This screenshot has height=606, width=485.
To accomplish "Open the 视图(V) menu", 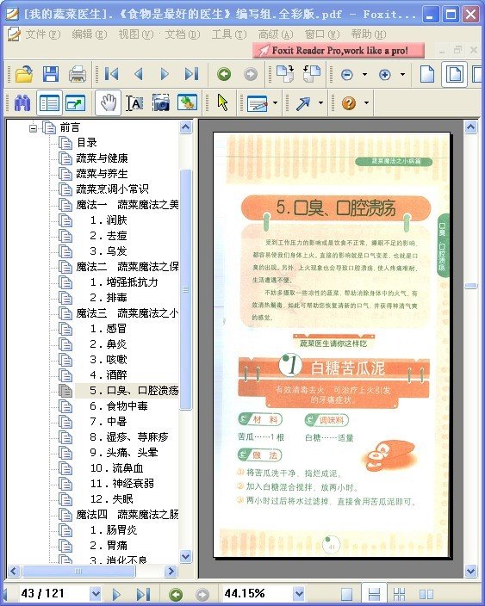I will [136, 34].
